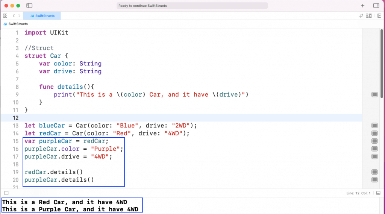Go back in editor history

[x=14, y=16]
